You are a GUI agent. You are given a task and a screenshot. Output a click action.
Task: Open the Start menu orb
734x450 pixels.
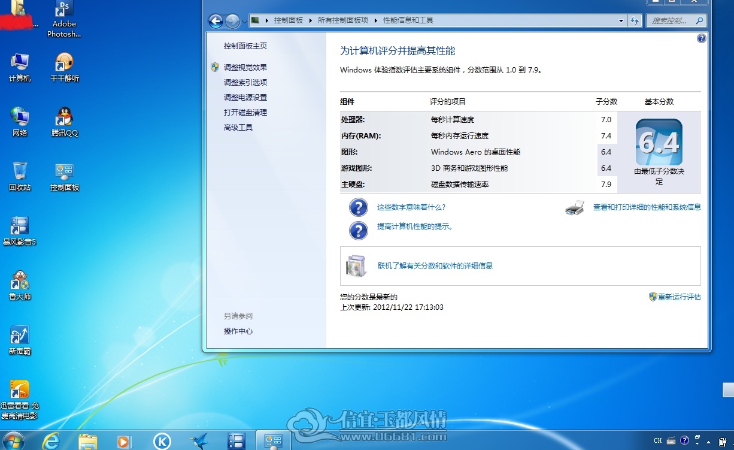(13, 441)
